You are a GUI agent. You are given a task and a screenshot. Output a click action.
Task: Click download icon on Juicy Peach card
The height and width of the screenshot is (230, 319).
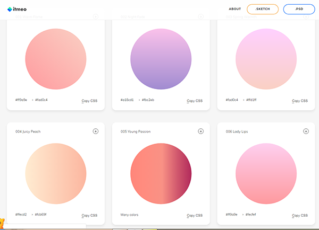[x=96, y=131]
